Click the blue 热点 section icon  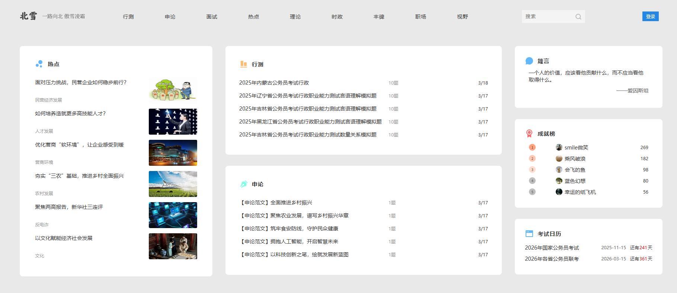(x=39, y=64)
